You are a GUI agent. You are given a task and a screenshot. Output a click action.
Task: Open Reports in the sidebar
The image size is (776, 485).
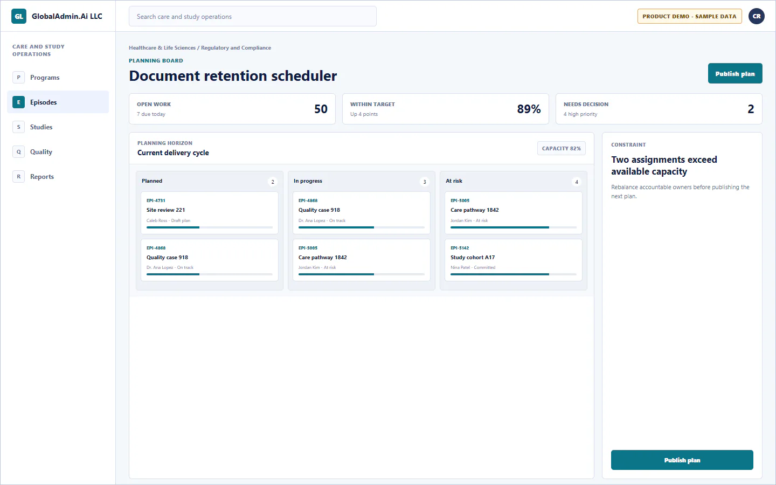58,176
